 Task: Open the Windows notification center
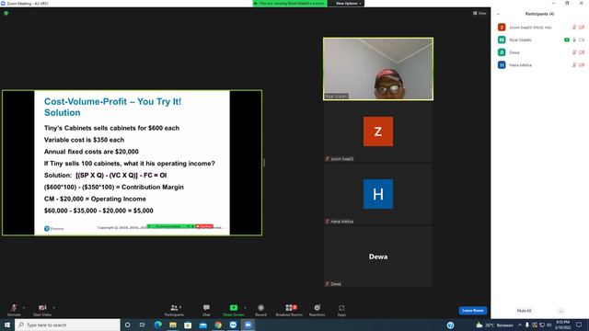pos(579,325)
